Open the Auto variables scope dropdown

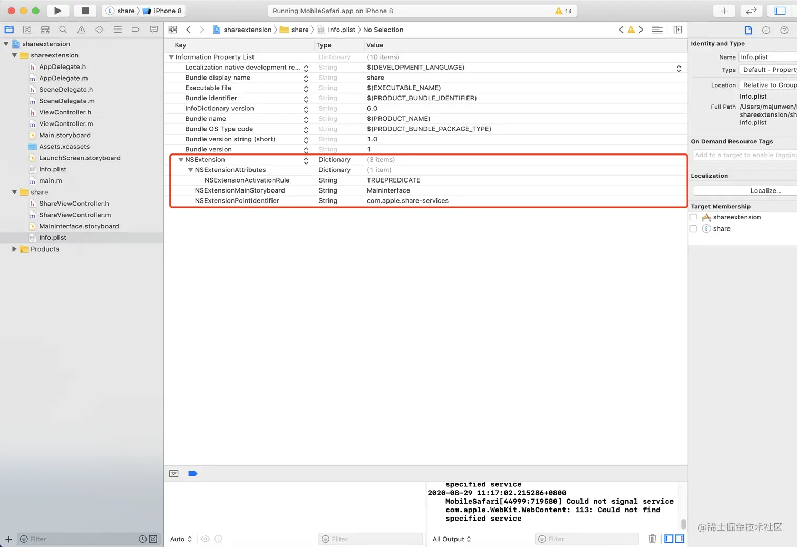tap(181, 539)
